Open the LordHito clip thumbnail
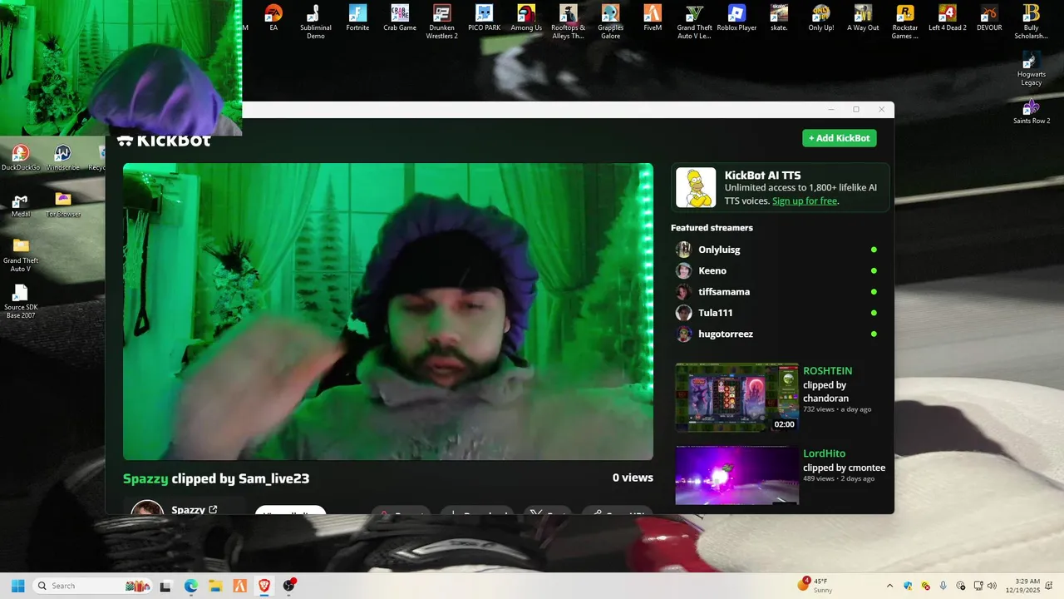Image resolution: width=1064 pixels, height=599 pixels. 737,475
